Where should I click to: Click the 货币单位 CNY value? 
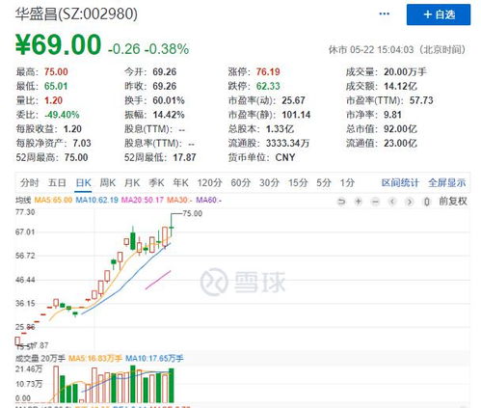point(285,157)
